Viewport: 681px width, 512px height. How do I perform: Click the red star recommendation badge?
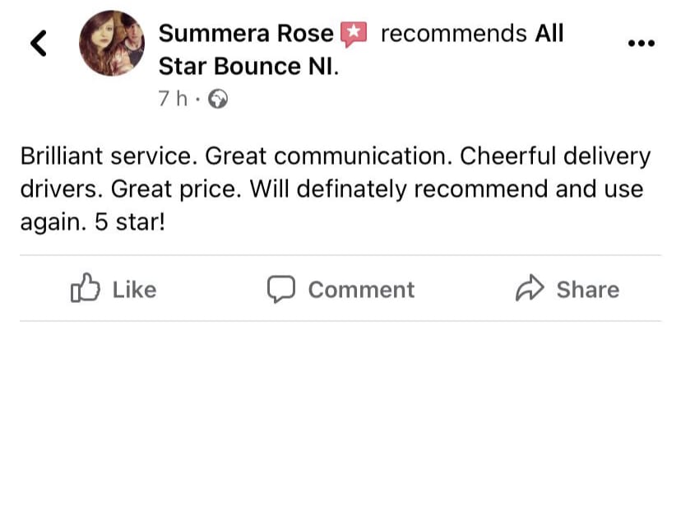point(354,34)
